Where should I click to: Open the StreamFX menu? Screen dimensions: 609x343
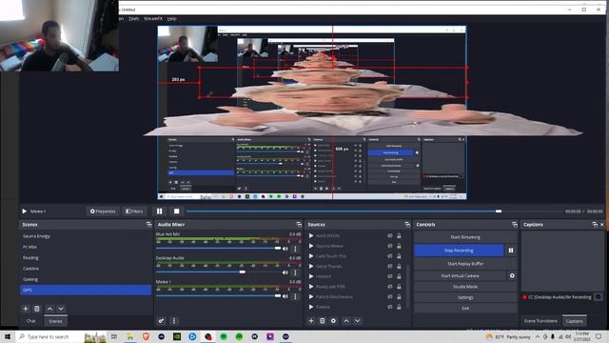[153, 19]
